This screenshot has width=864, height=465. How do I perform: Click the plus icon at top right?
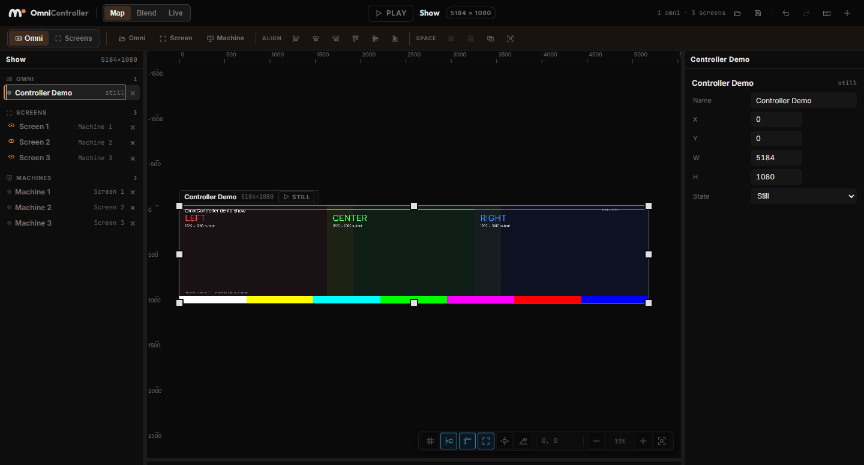(x=847, y=13)
